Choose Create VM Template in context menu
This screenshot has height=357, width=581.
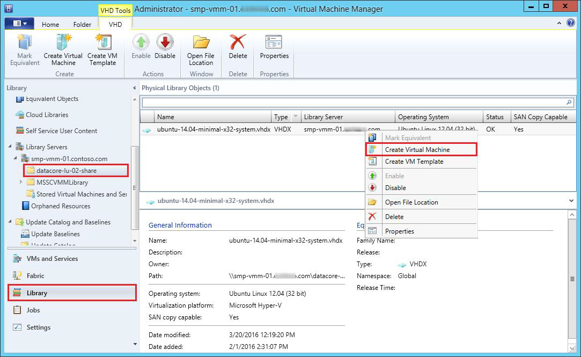[414, 162]
